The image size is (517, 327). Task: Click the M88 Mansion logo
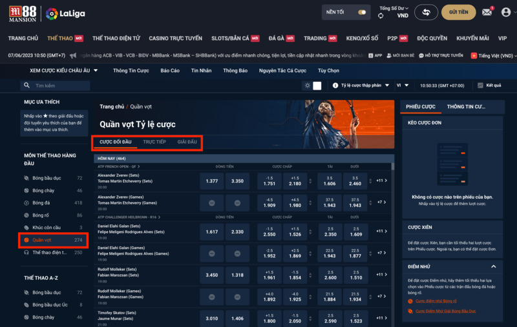pyautogui.click(x=23, y=14)
